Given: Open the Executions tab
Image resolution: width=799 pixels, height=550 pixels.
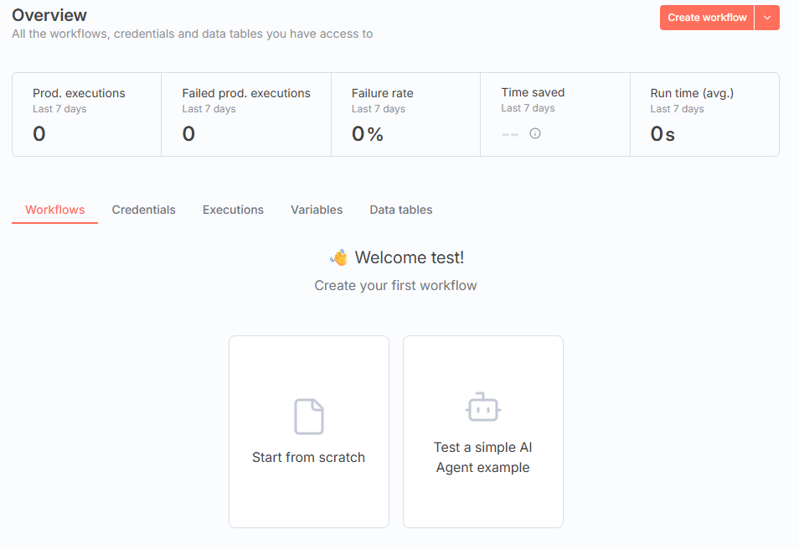Looking at the screenshot, I should coord(233,210).
